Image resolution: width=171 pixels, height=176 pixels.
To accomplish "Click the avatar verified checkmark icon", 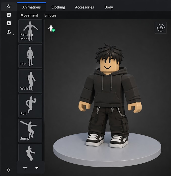I will click(x=52, y=28).
